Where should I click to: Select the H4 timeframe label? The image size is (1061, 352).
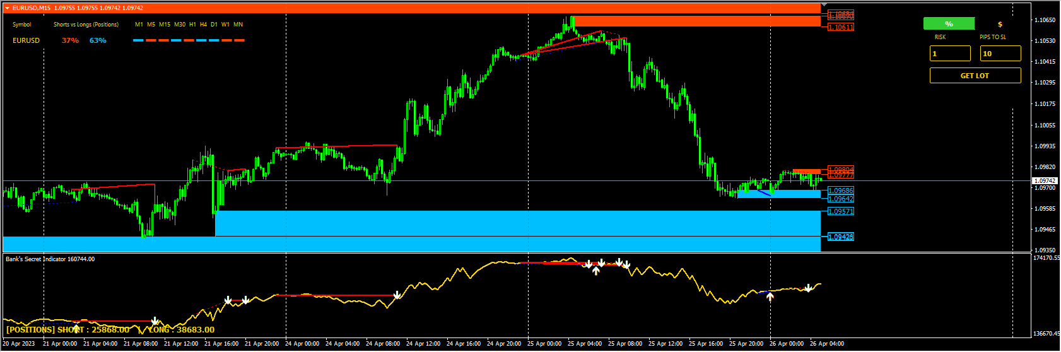coord(203,25)
